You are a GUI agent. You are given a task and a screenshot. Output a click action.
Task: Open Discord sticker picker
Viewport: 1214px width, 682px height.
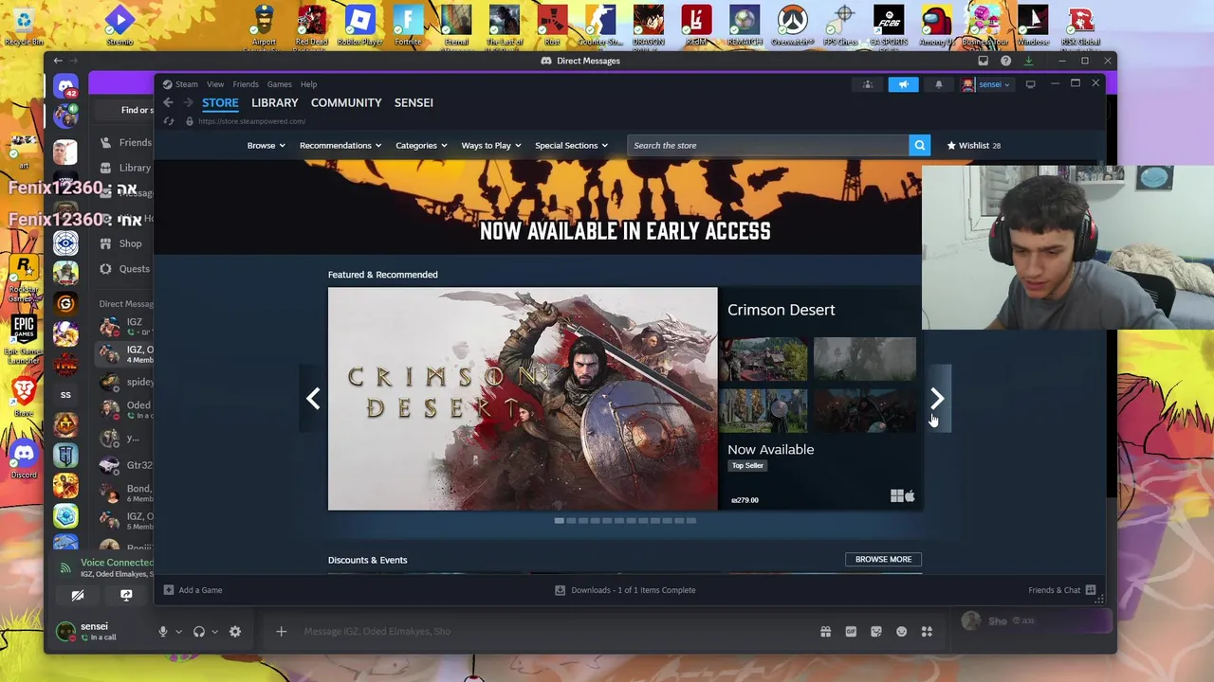876,632
